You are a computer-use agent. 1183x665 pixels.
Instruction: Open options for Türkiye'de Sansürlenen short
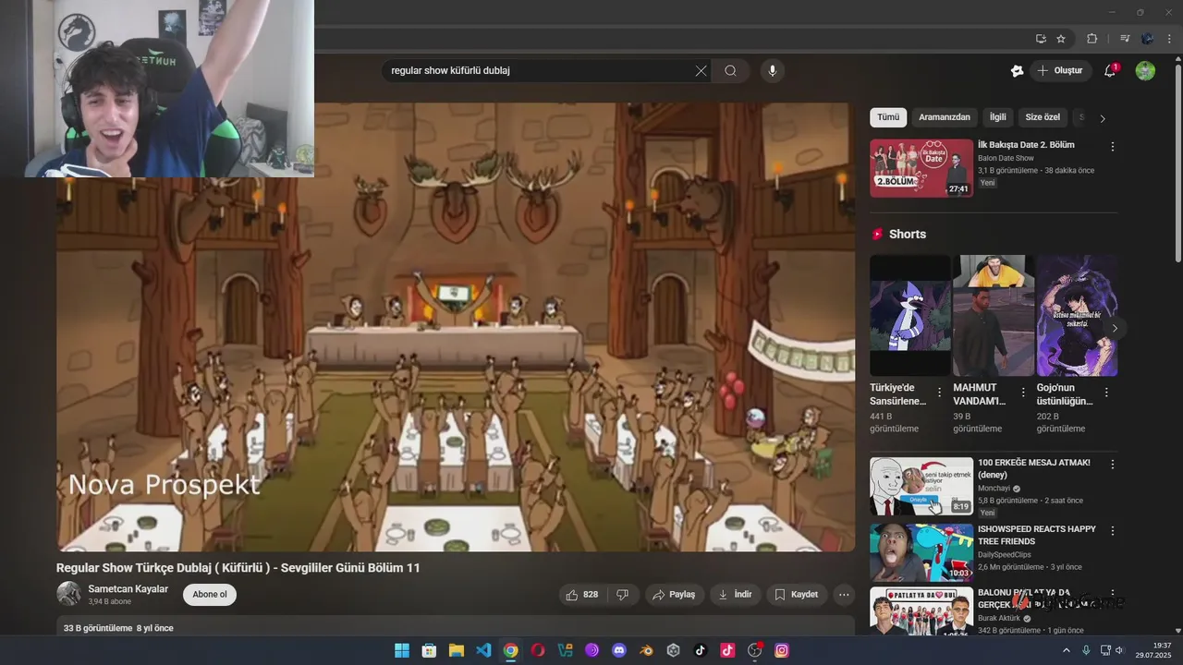[940, 393]
